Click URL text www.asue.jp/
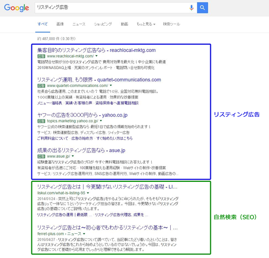The width and height of the screenshot is (269, 258). (59, 157)
